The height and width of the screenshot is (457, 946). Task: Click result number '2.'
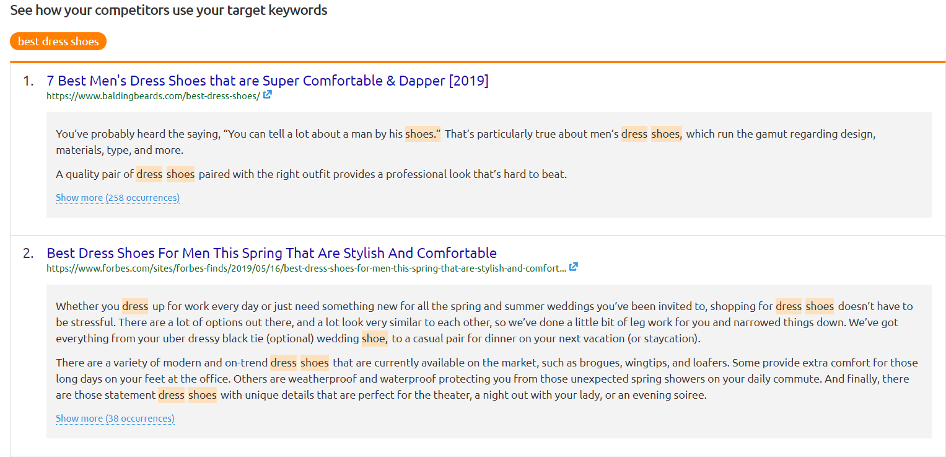coord(28,254)
